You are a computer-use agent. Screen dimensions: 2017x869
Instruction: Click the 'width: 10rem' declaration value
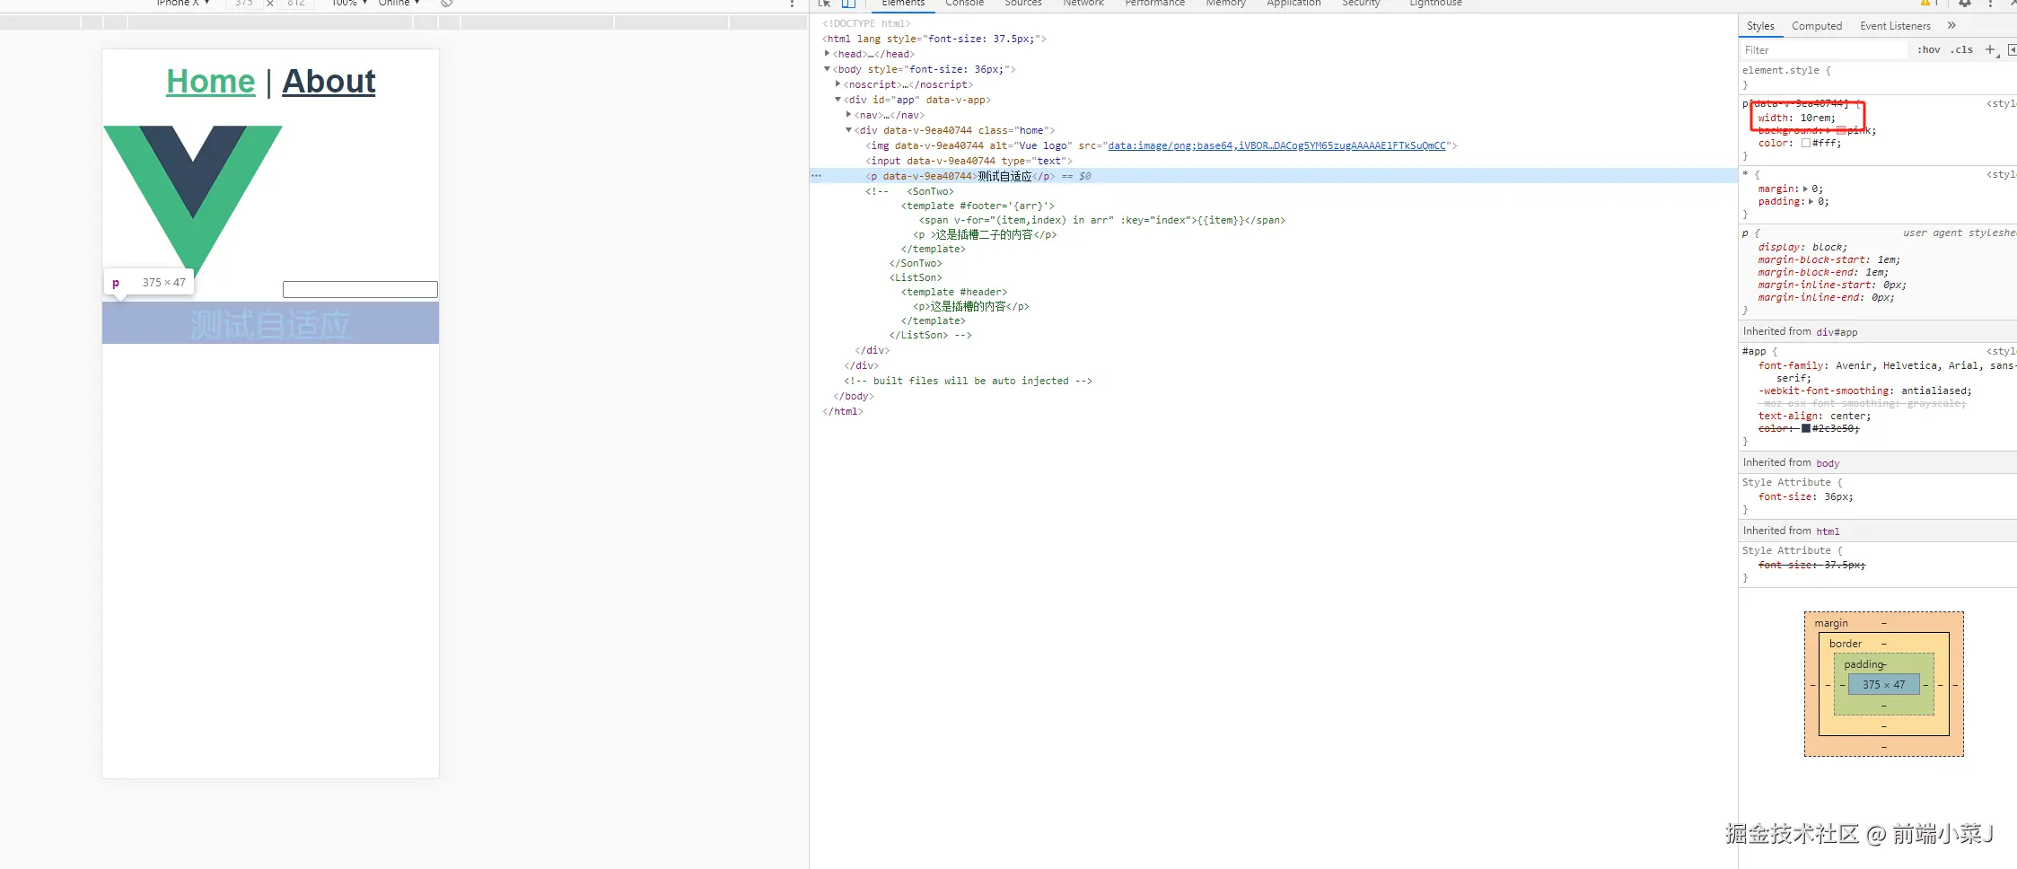pyautogui.click(x=1818, y=118)
